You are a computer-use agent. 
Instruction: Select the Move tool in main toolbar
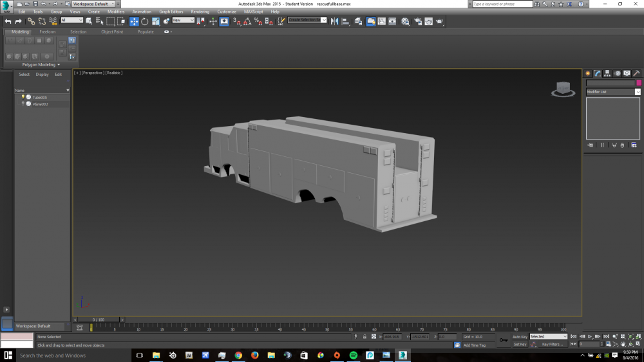pyautogui.click(x=134, y=21)
